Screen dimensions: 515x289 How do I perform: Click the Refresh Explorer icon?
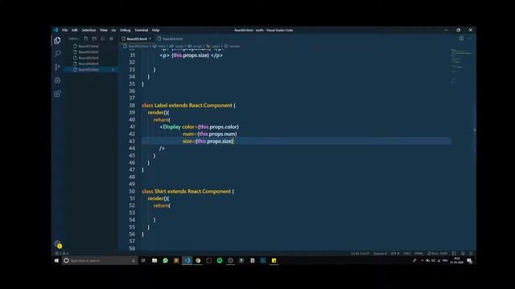[x=103, y=39]
